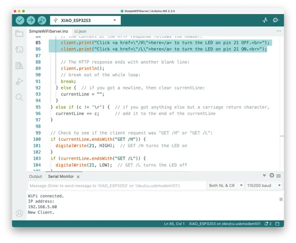Viewport: 296px width, 243px height.
Task: Clear the Serial Monitor output
Action: 279,175
